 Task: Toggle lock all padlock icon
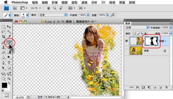point(145,33)
